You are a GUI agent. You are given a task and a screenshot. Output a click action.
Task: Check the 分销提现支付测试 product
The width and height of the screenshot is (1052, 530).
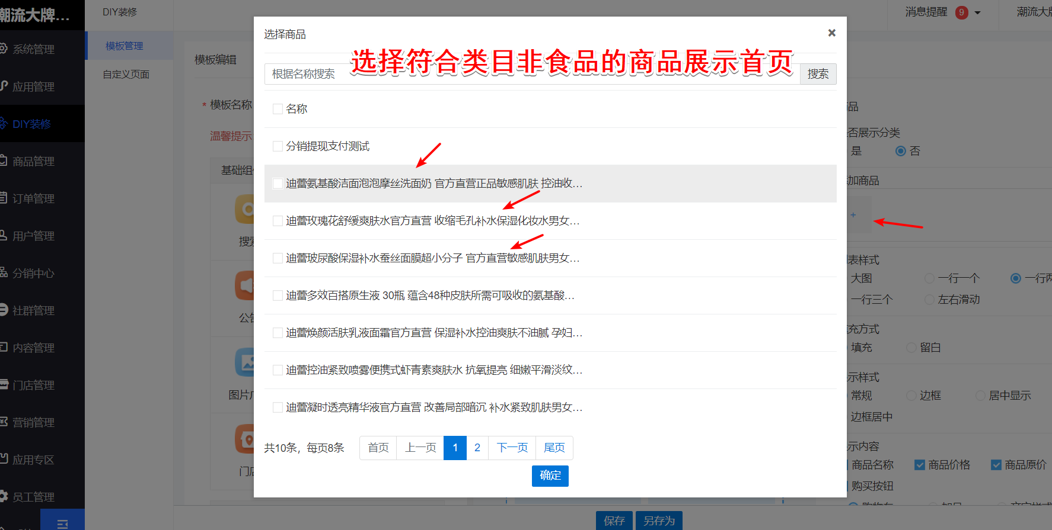[x=278, y=146]
